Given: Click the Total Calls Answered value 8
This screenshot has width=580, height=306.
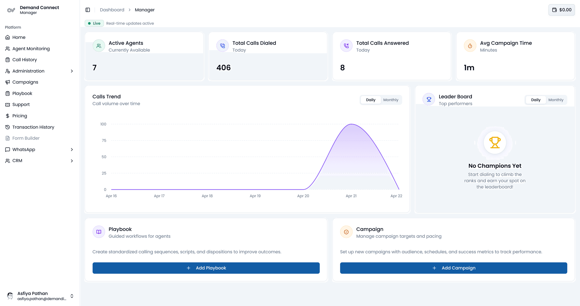Looking at the screenshot, I should pos(342,68).
